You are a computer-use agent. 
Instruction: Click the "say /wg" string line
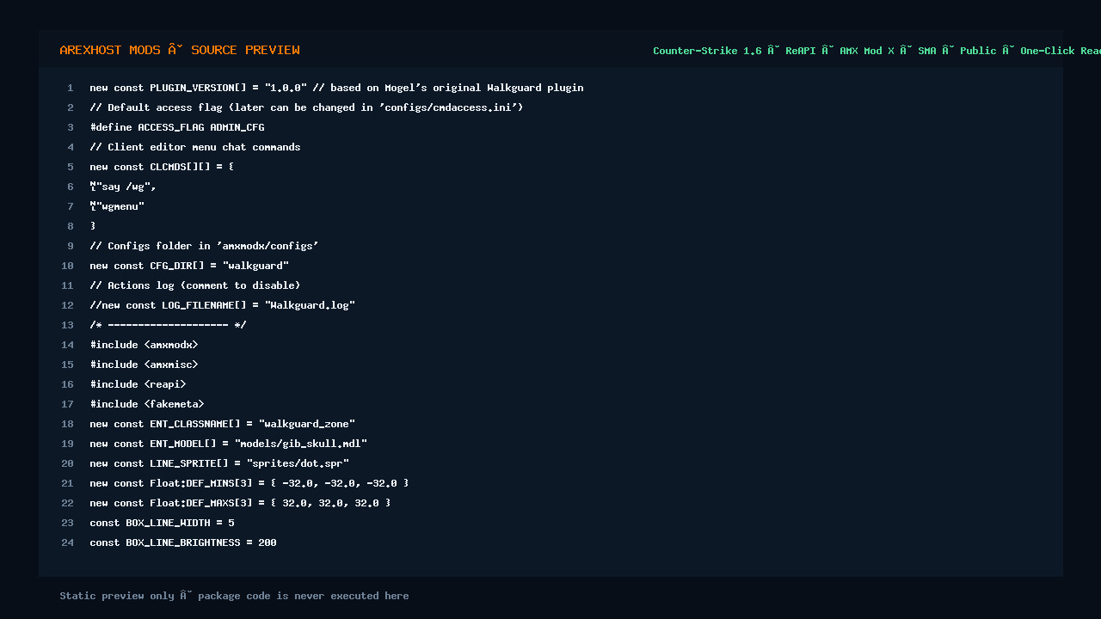[123, 187]
